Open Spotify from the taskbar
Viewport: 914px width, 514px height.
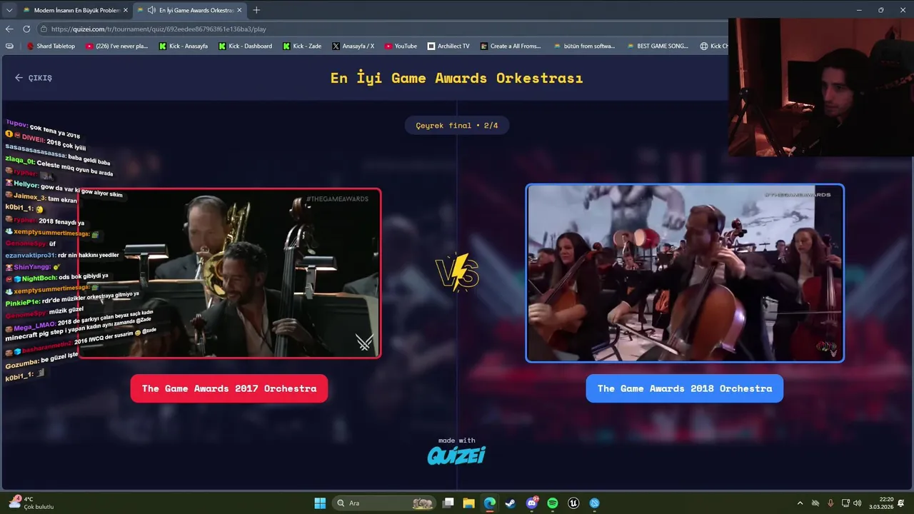point(553,503)
